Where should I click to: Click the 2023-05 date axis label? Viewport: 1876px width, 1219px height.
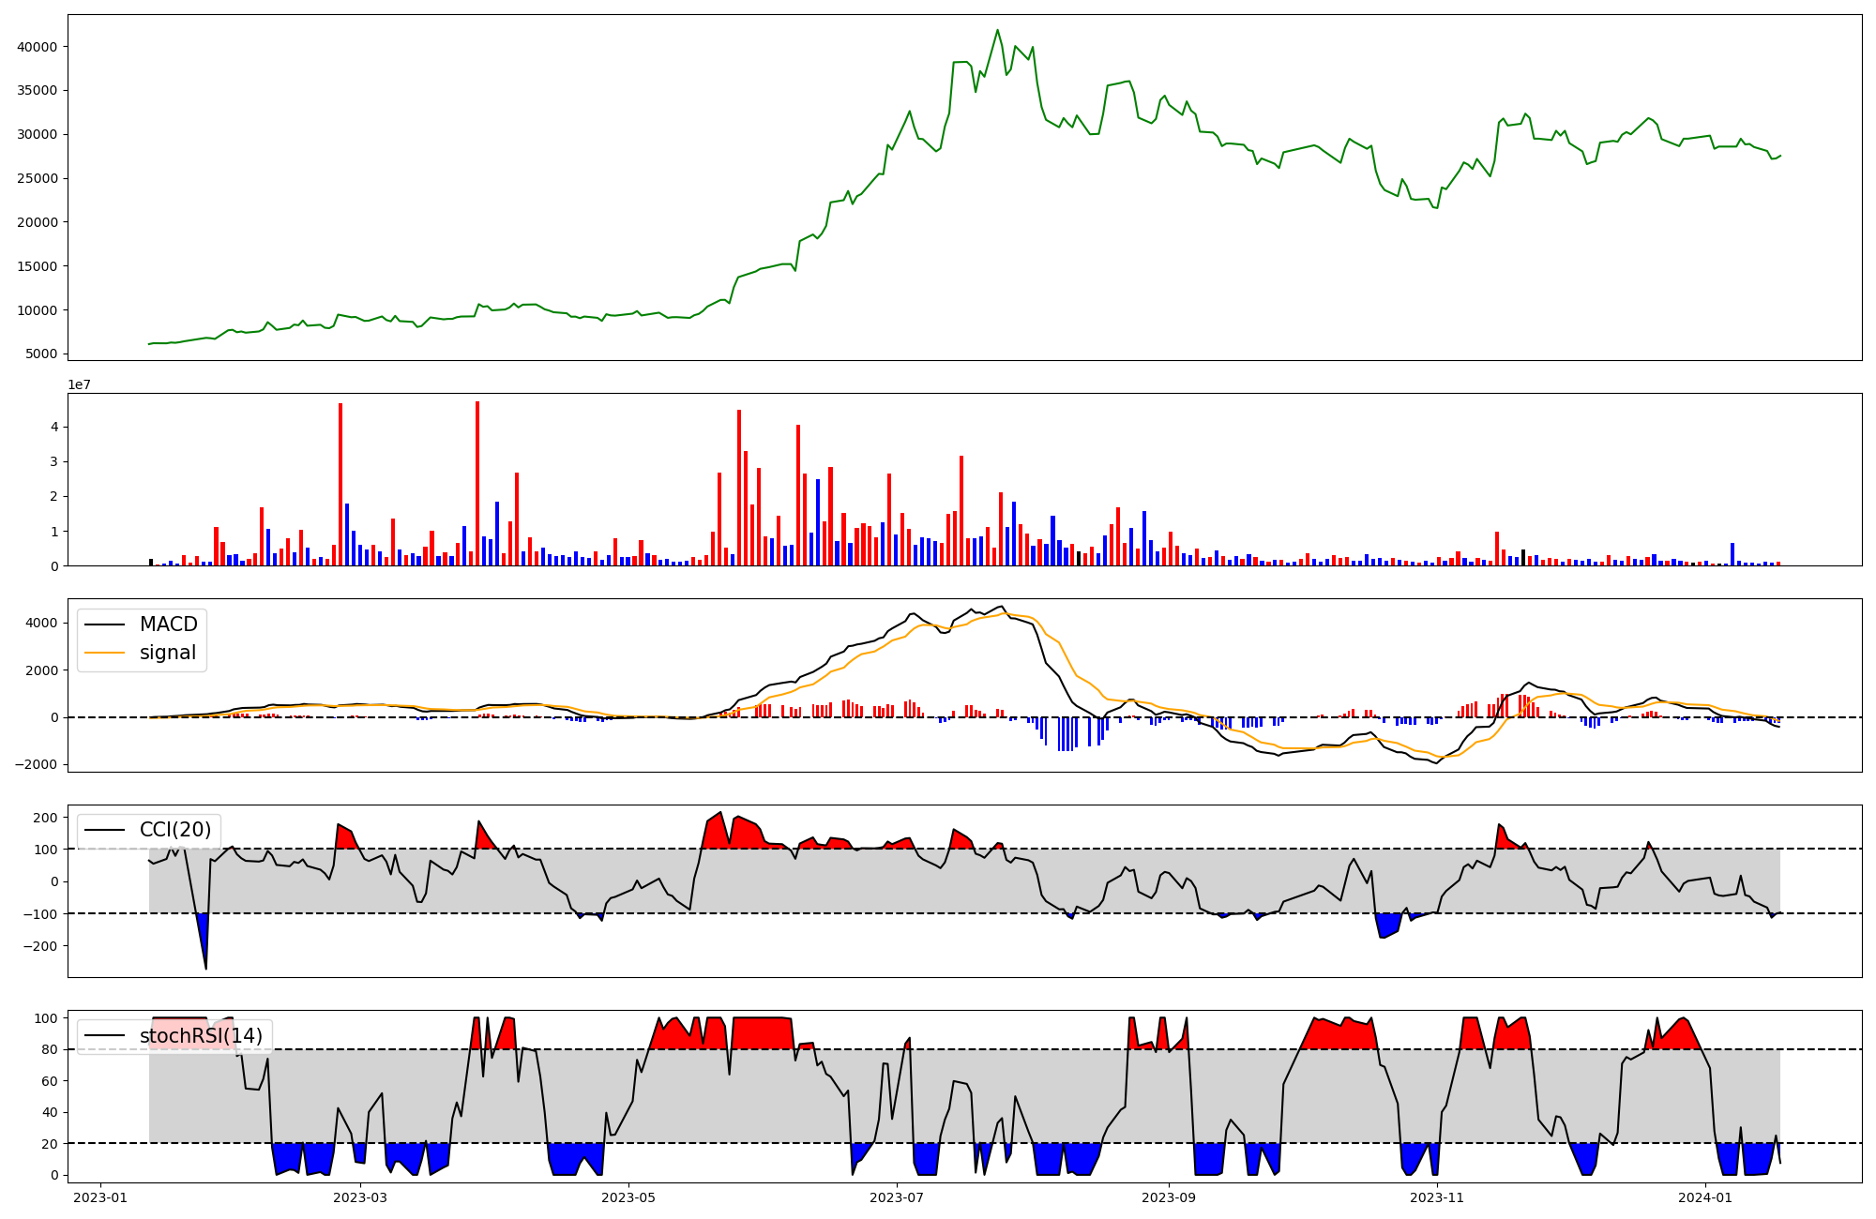[x=628, y=1197]
